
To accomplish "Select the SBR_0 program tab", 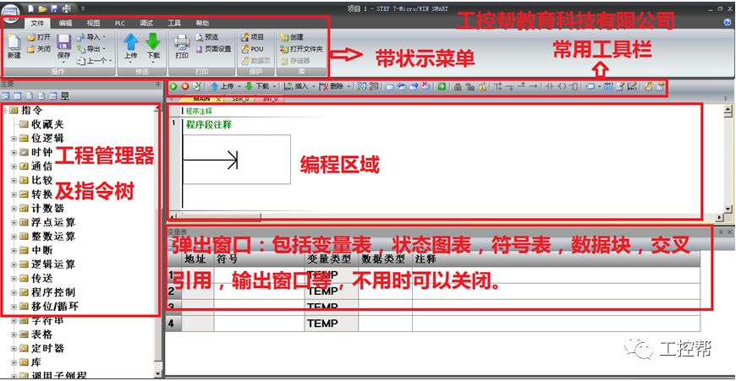I will 240,99.
